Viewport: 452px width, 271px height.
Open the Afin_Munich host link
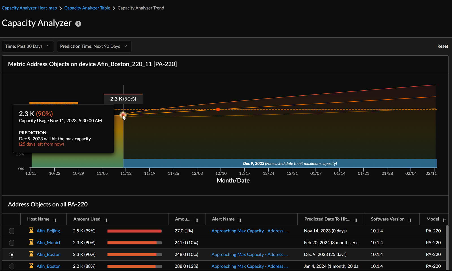tap(48, 243)
